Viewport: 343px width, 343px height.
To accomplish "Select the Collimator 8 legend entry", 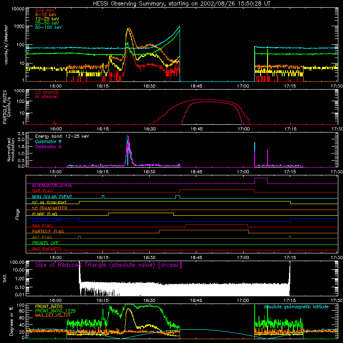I will pyautogui.click(x=48, y=141).
